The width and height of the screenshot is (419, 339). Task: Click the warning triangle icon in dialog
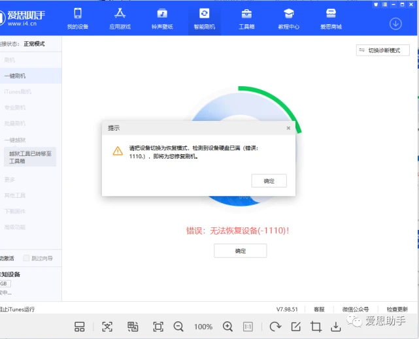coord(118,151)
